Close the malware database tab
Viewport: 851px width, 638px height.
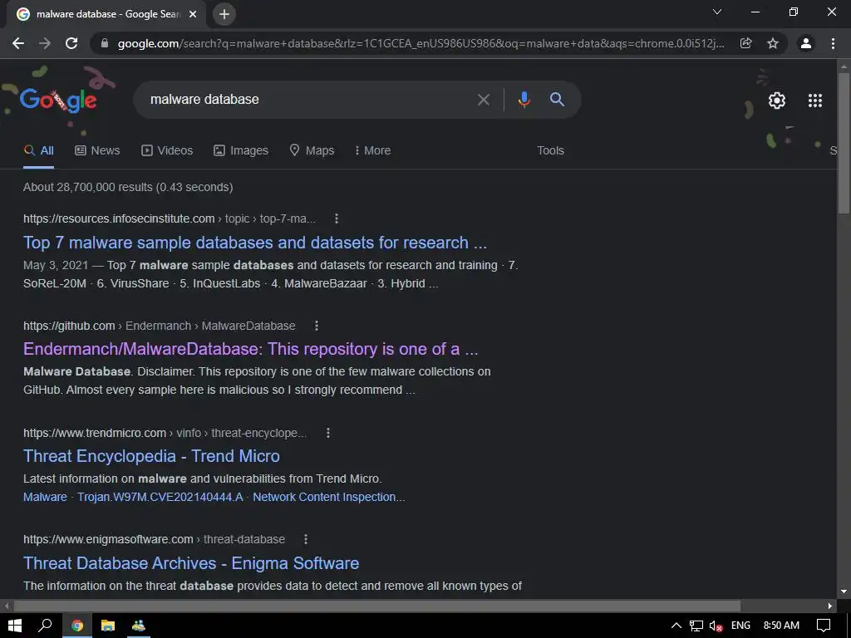click(193, 14)
